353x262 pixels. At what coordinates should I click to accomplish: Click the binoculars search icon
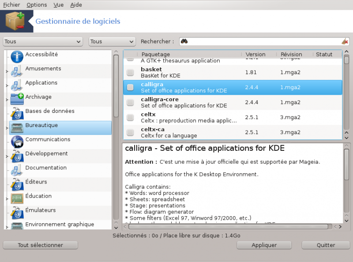point(184,41)
